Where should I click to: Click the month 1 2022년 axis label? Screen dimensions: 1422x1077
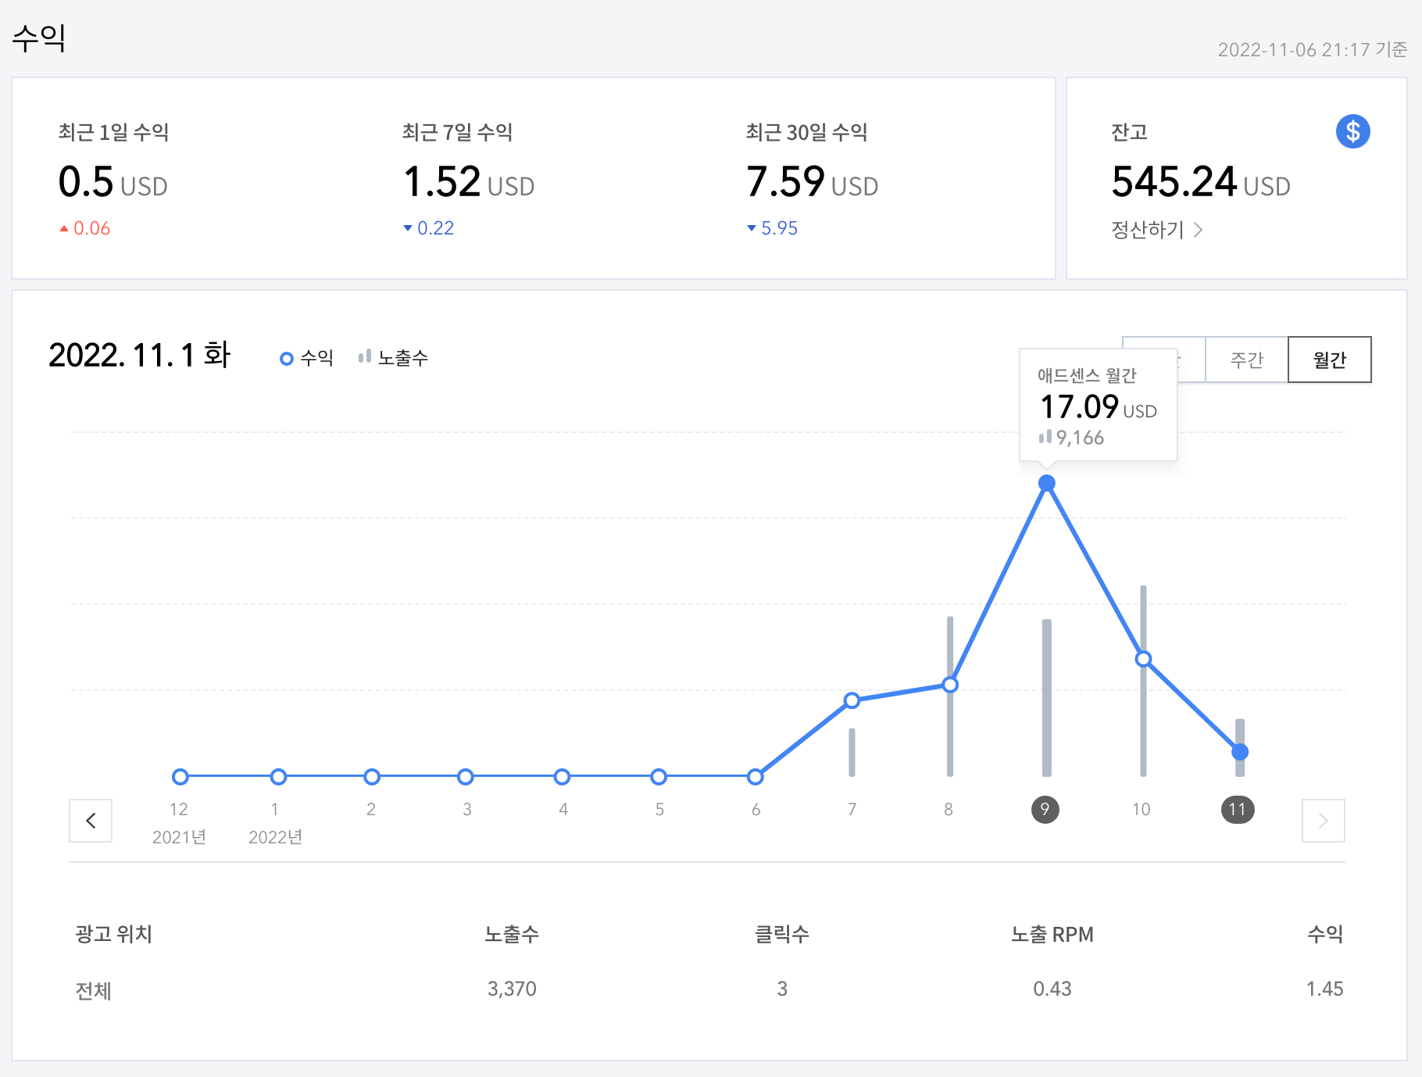coord(275,823)
